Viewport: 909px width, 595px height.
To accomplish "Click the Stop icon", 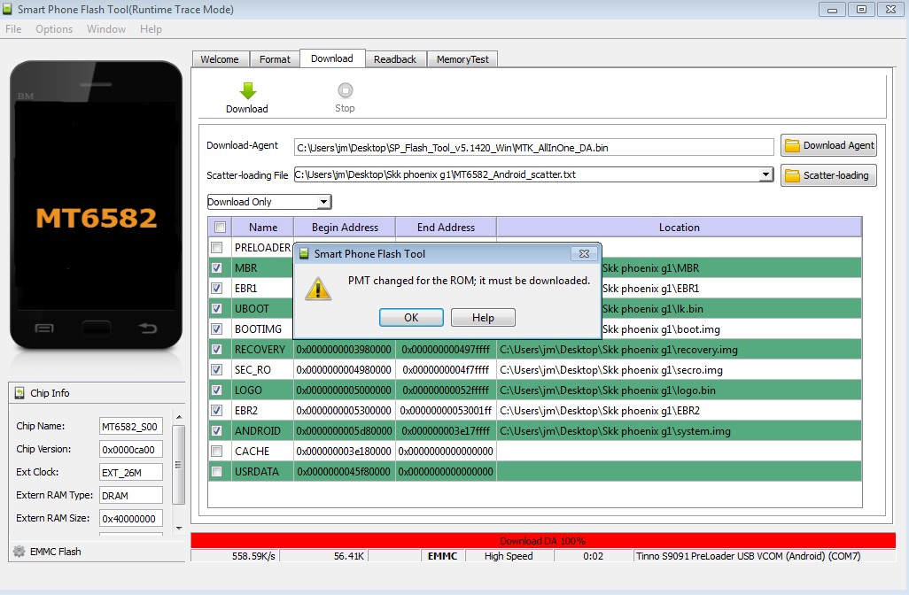I will tap(345, 90).
